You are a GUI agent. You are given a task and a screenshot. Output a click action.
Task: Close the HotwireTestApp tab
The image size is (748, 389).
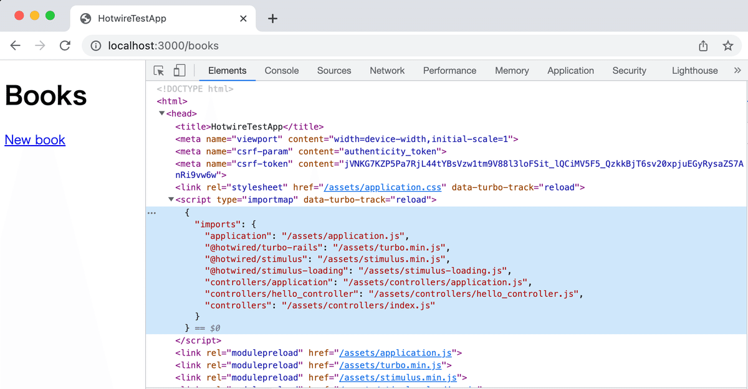pyautogui.click(x=244, y=19)
